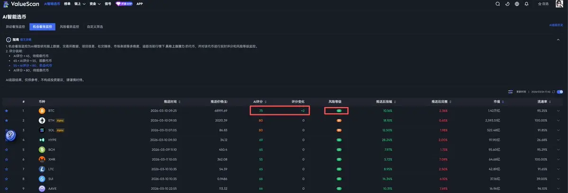Image resolution: width=568 pixels, height=193 pixels.
Task: Toggle favorite star for BTC
Action: click(x=6, y=110)
